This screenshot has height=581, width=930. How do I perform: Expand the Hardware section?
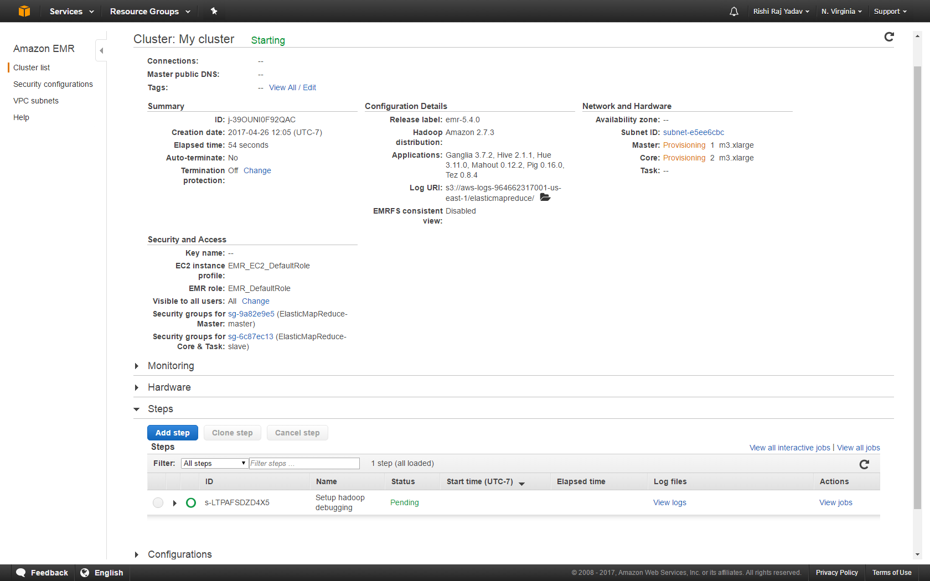137,387
